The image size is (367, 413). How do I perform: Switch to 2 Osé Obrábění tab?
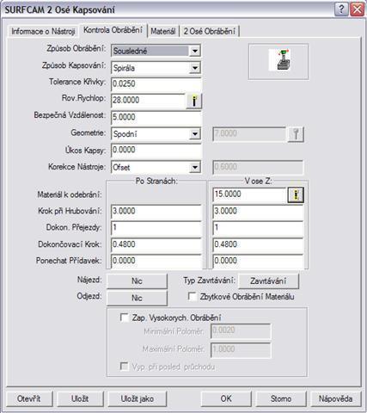click(210, 31)
